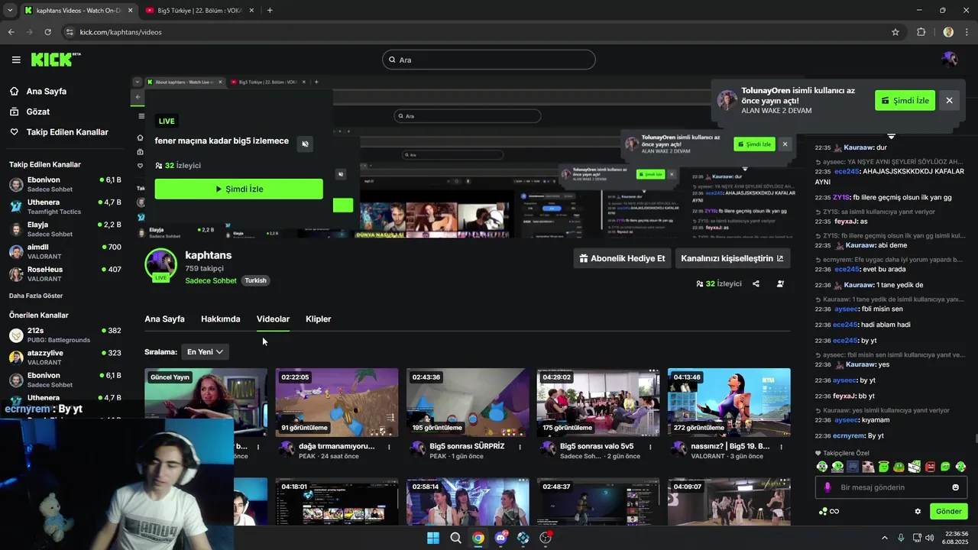The image size is (978, 550).
Task: Open Gözat in left sidebar
Action: pos(38,112)
